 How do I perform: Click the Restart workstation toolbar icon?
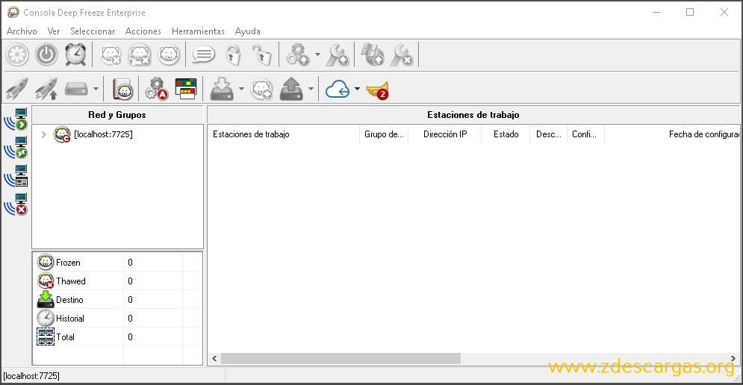(17, 55)
